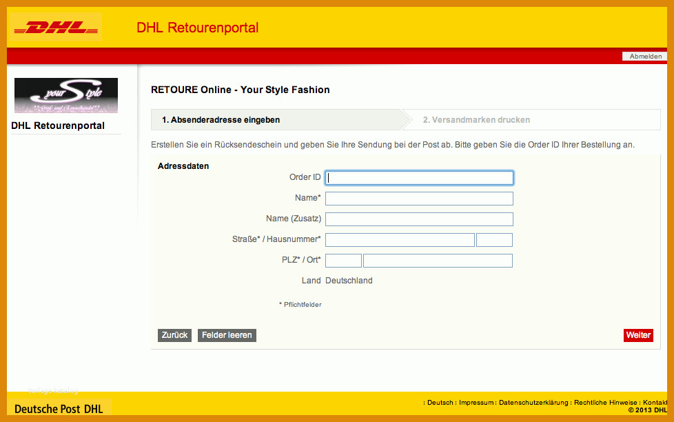The height and width of the screenshot is (422, 674).
Task: Click into the Name (Zusatz) field
Action: (419, 219)
